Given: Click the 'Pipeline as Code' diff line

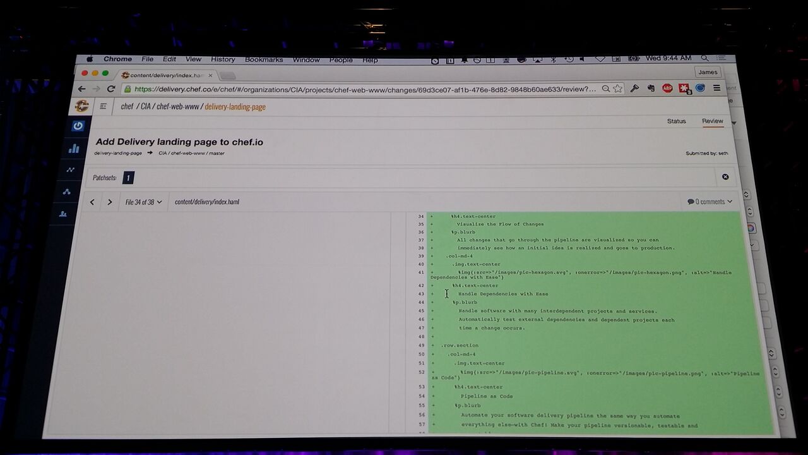Looking at the screenshot, I should [x=487, y=396].
